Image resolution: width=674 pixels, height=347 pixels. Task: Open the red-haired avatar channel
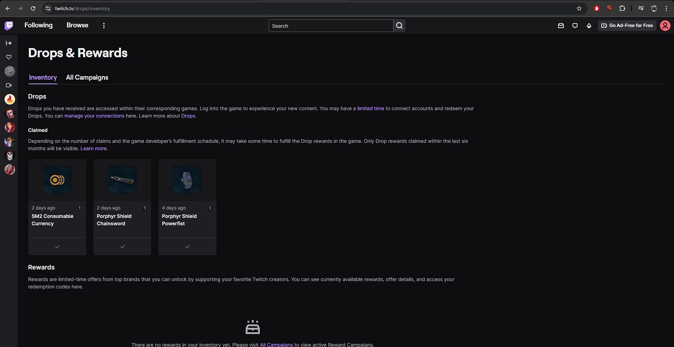point(10,127)
